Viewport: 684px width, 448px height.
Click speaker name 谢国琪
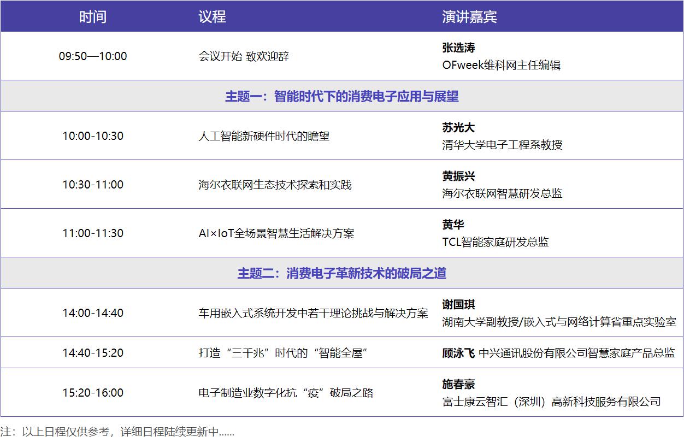(x=458, y=305)
